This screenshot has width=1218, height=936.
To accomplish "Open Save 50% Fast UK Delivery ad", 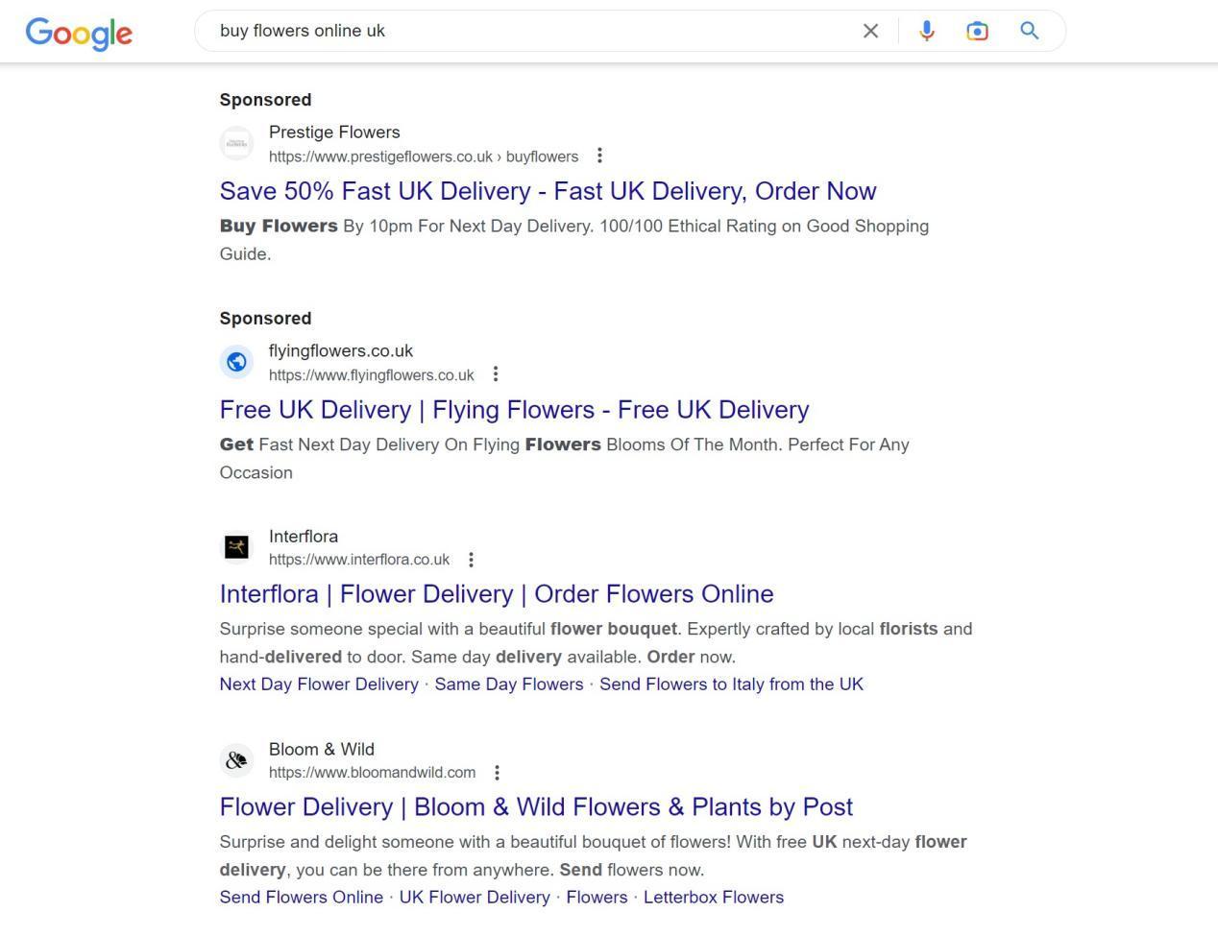I will [548, 191].
